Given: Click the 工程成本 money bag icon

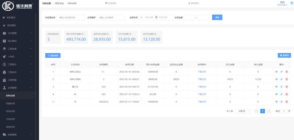Looking at the screenshot, I should click(x=4, y=72).
